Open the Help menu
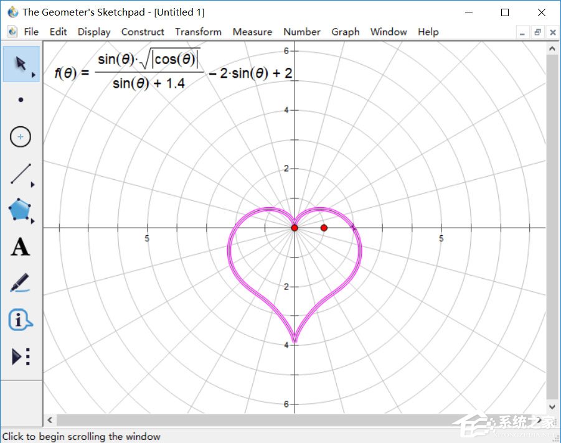 (x=428, y=32)
